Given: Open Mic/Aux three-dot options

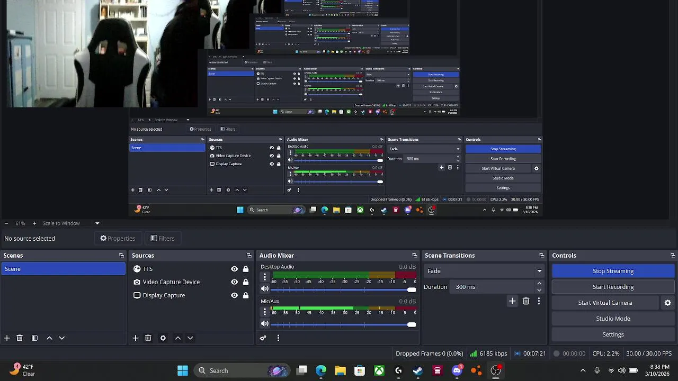Looking at the screenshot, I should pyautogui.click(x=265, y=312).
